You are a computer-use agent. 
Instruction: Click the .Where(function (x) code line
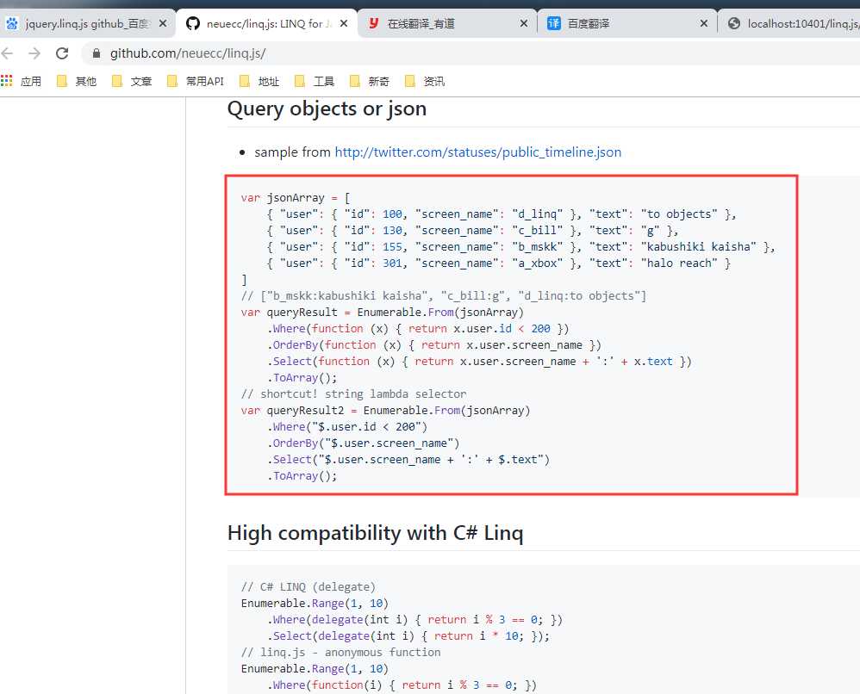[x=419, y=329]
